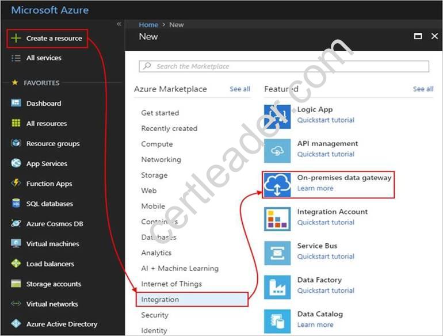Viewport: 443px width, 336px height.
Task: Maximize the New blade
Action: tap(418, 36)
